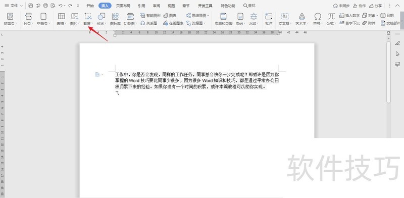Insert a blank page with 空白页
The width and height of the screenshot is (404, 198).
pos(43,19)
